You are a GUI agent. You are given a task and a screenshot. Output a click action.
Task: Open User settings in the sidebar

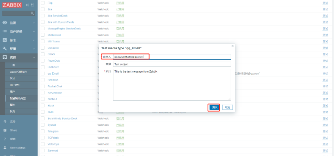pyautogui.click(x=18, y=147)
